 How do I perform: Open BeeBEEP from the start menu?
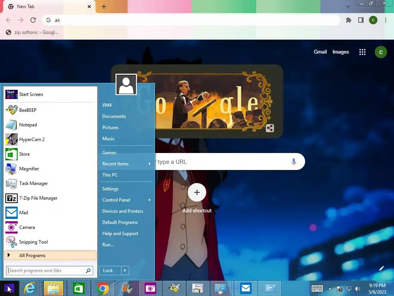50,110
